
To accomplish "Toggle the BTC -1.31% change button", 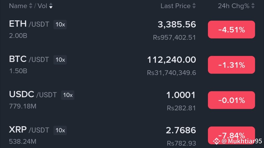I will (231, 65).
